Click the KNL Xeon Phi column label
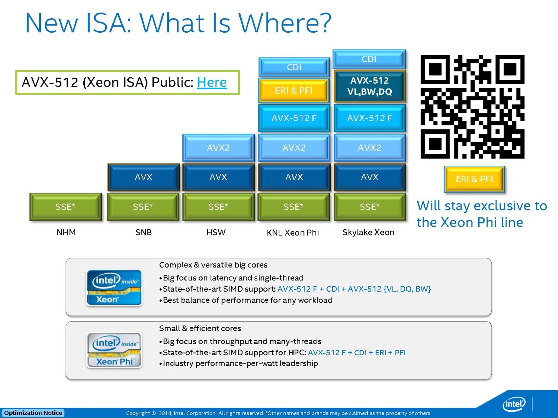This screenshot has width=558, height=418. pyautogui.click(x=293, y=233)
